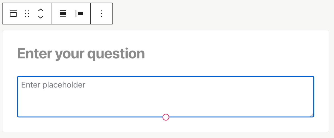Click the "Enter your question" heading

point(81,54)
